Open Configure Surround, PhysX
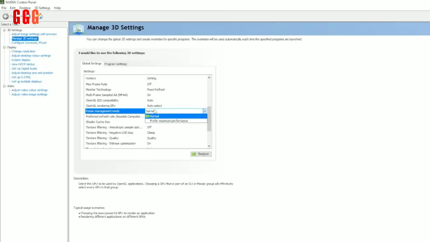This screenshot has width=430, height=242. point(29,43)
